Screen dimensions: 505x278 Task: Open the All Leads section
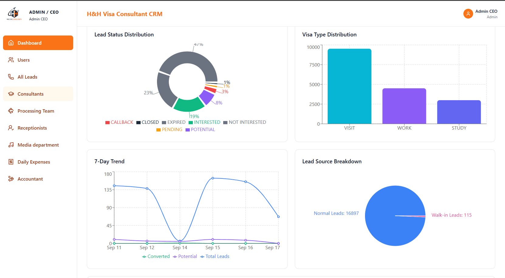pyautogui.click(x=38, y=77)
